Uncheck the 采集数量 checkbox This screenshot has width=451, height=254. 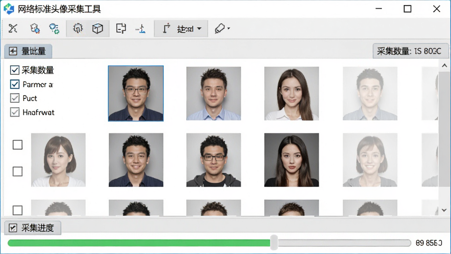pyautogui.click(x=15, y=70)
